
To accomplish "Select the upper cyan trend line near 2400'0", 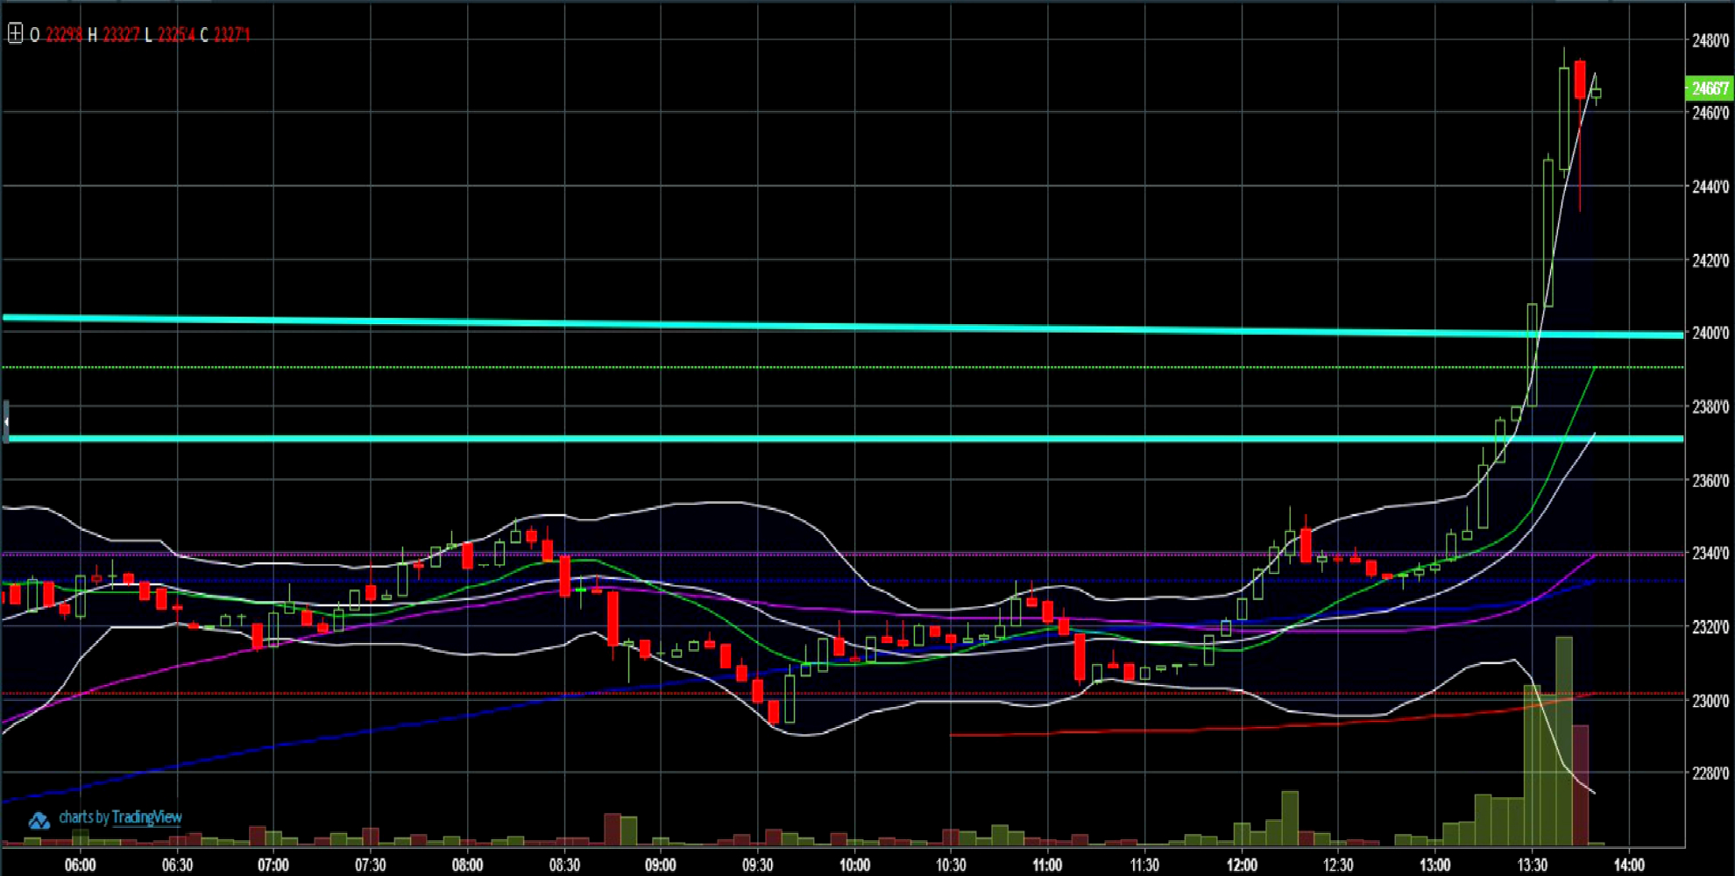I will 841,326.
